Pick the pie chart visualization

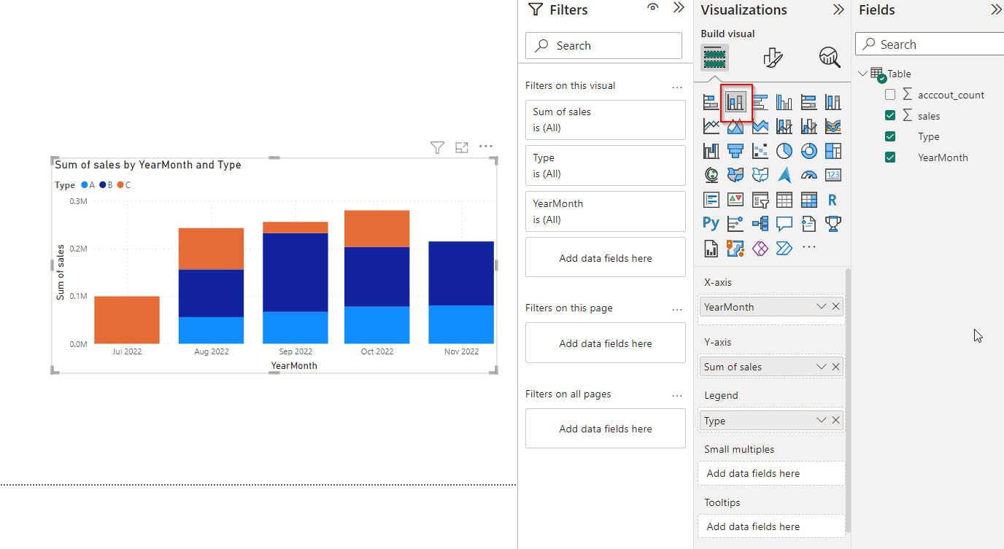pos(784,151)
